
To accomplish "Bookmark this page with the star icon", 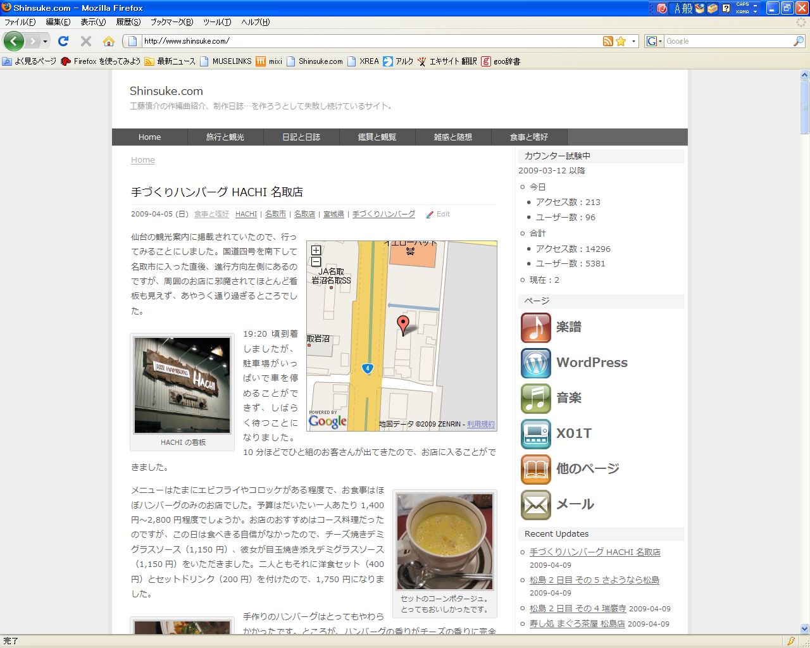I will tap(621, 41).
